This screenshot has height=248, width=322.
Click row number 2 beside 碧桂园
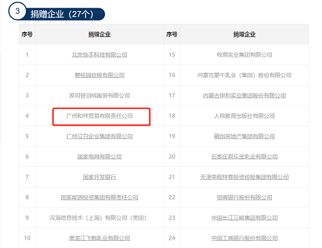point(27,75)
